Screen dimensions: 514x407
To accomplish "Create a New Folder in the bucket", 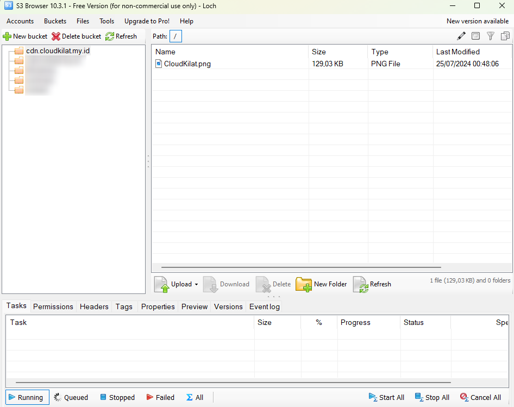I will click(321, 284).
